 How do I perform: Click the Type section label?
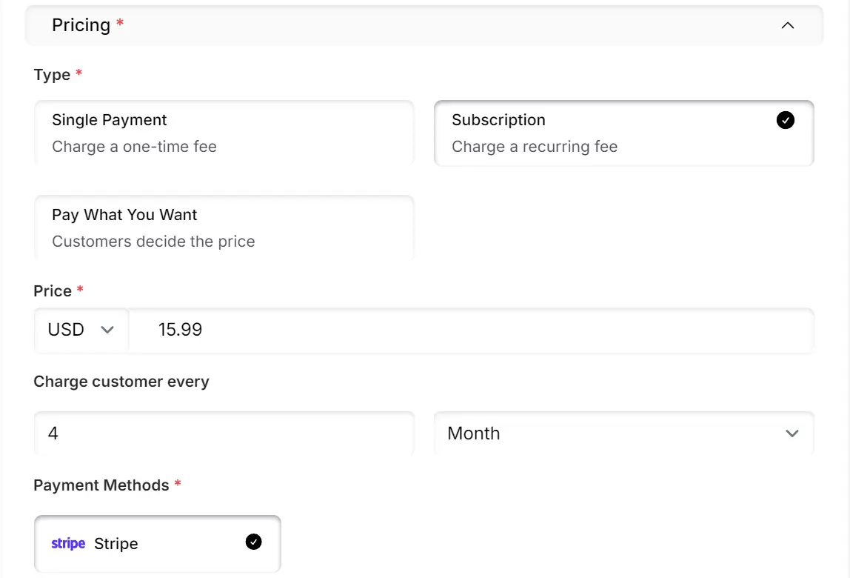pyautogui.click(x=50, y=74)
